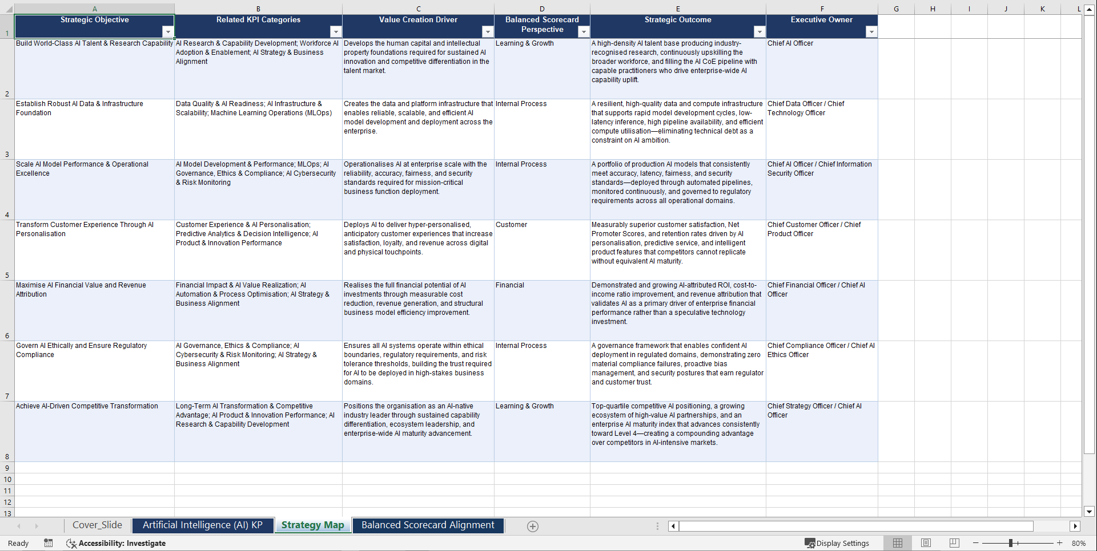This screenshot has height=551, width=1097.
Task: Select cell 'Govern AI Ethically and Ensure Regulatory Compliance'
Action: (94, 371)
